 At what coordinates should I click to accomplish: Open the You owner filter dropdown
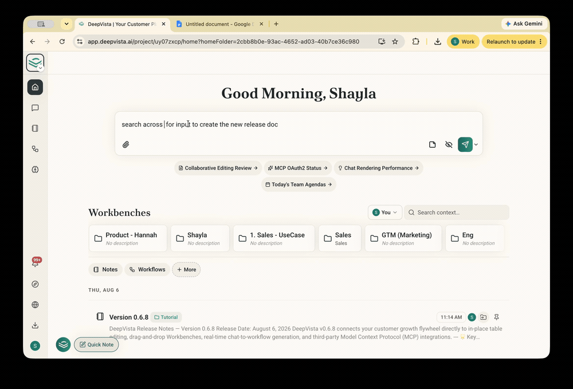coord(385,213)
